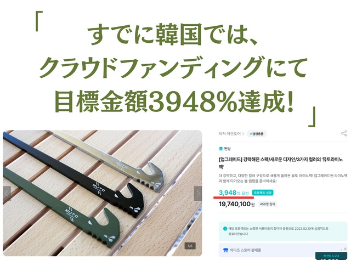Click the 456명 참여 supporter badge
The width and height of the screenshot is (351, 260).
268,204
